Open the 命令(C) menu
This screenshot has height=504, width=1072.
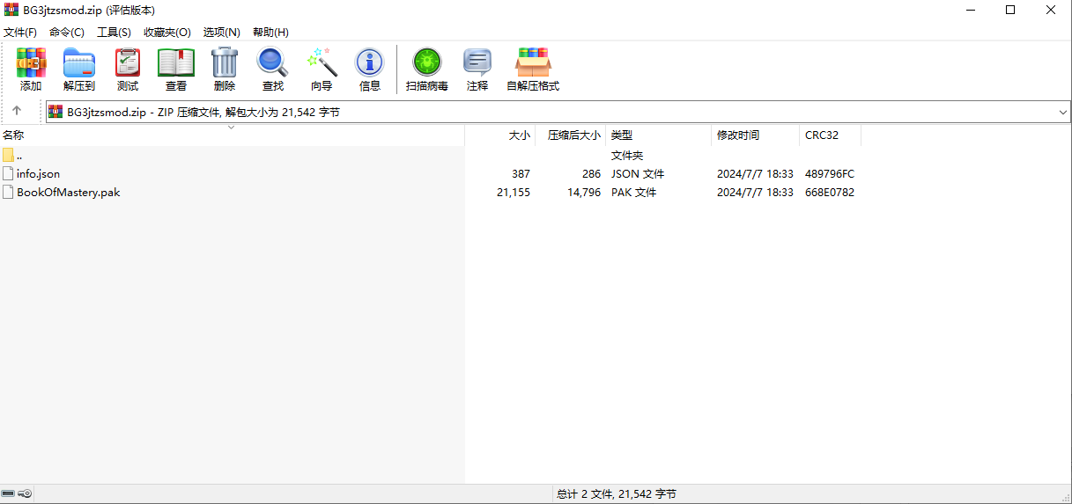pos(67,32)
